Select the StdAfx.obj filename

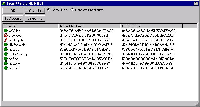(x=15, y=35)
